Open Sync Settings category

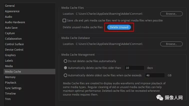tap(13, 88)
